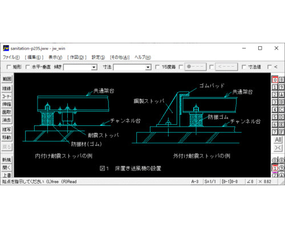Click the [0-1]0-0 layer status field

coord(230,182)
